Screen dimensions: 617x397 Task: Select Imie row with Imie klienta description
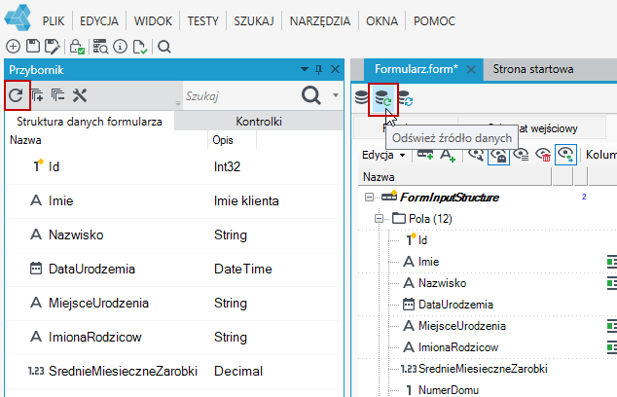(174, 201)
